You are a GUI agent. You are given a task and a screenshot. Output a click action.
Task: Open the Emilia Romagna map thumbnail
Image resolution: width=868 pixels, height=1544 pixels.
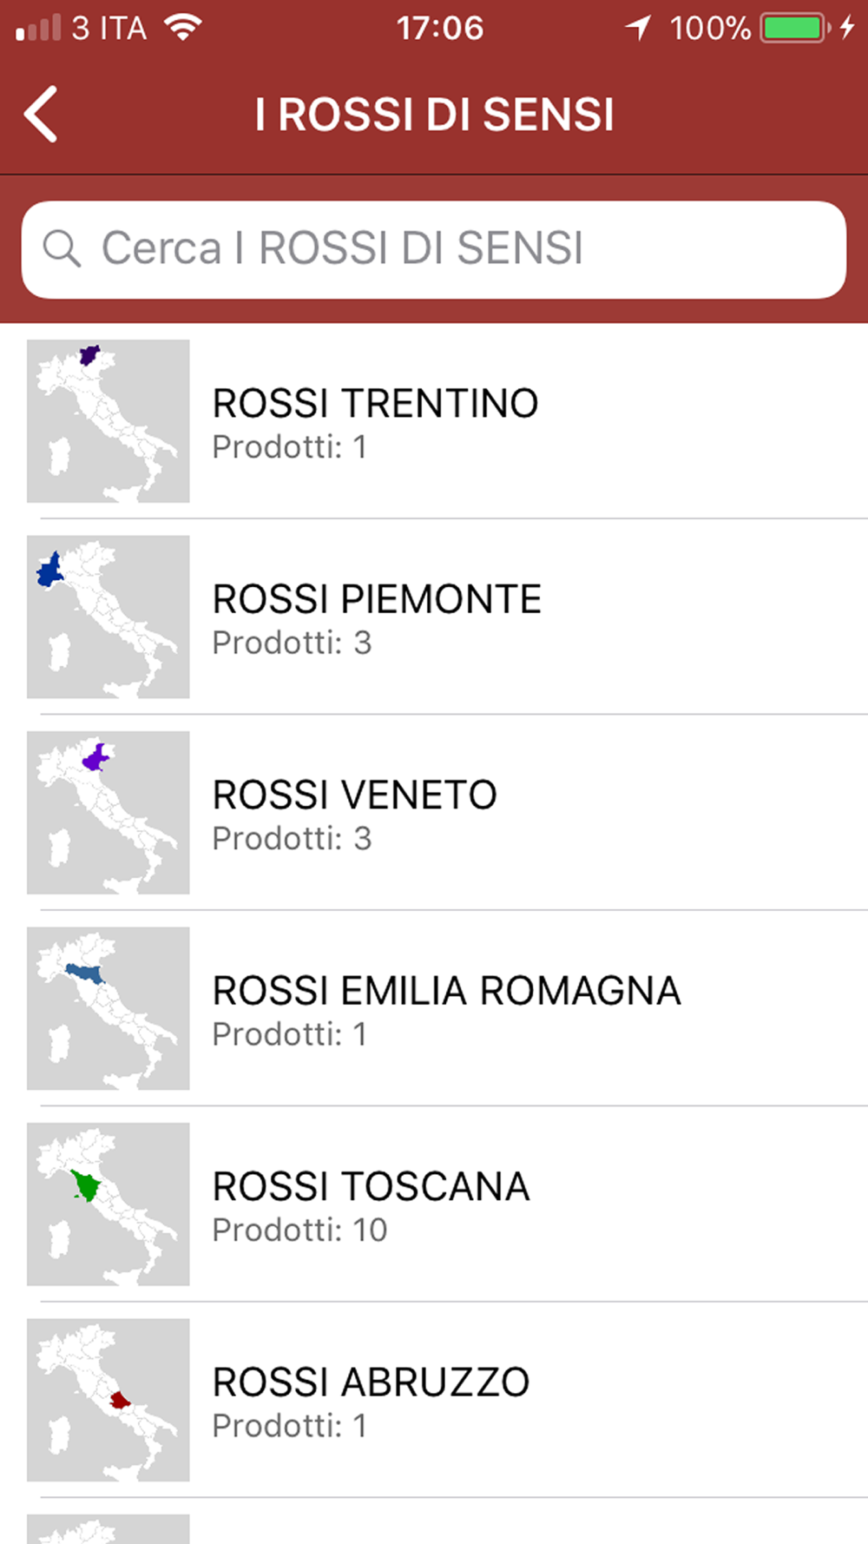point(108,1008)
